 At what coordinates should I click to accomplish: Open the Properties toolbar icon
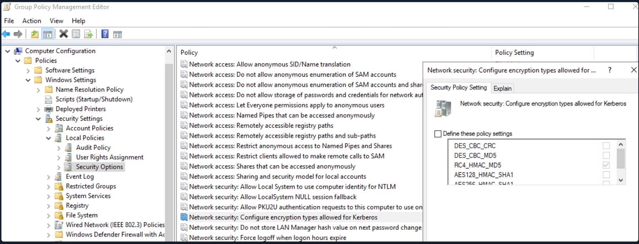pyautogui.click(x=76, y=34)
